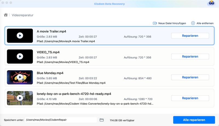Click the add new video file icon
The image size is (219, 126).
pos(155,23)
